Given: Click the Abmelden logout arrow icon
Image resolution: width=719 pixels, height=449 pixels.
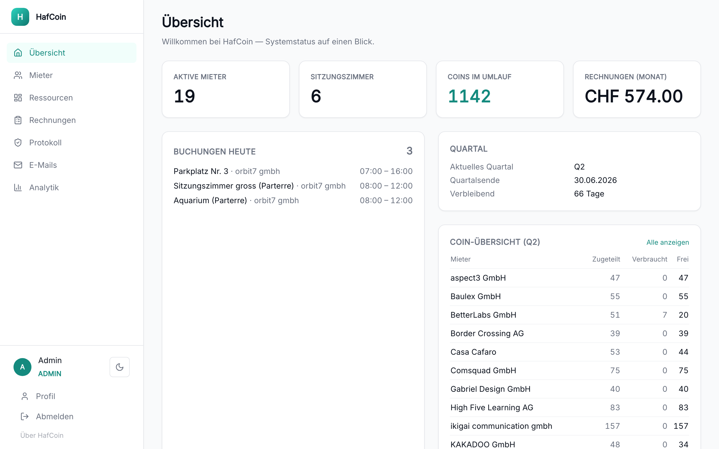Looking at the screenshot, I should (x=25, y=416).
